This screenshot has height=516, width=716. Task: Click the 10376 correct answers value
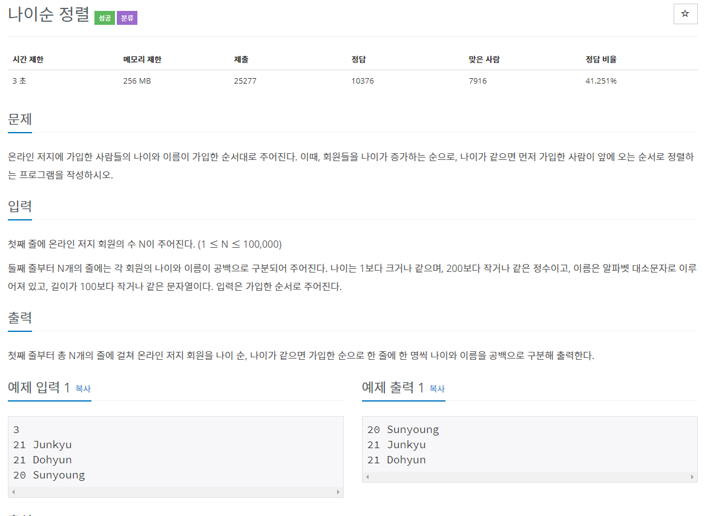pyautogui.click(x=363, y=81)
